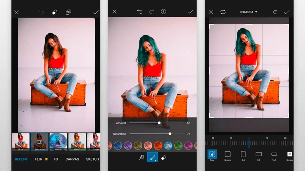Close the hair color screen with X
Viewport: 305px width, 171px height.
pyautogui.click(x=114, y=12)
